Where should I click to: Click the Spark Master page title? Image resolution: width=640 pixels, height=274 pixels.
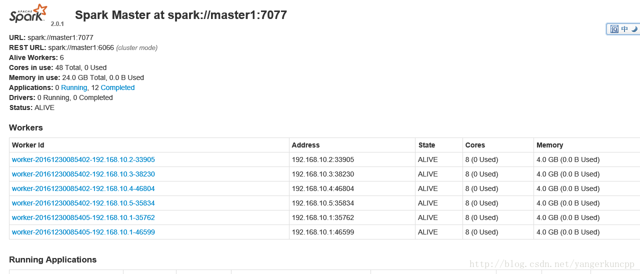pos(181,15)
